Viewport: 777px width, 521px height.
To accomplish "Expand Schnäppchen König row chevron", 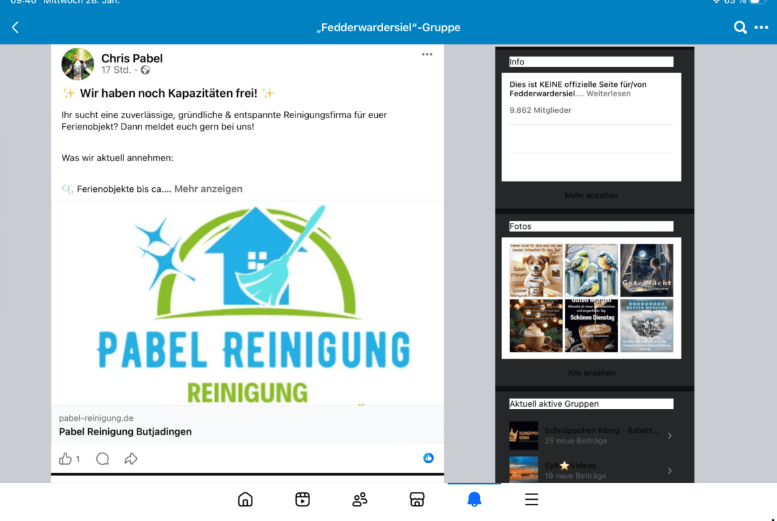I will point(669,435).
